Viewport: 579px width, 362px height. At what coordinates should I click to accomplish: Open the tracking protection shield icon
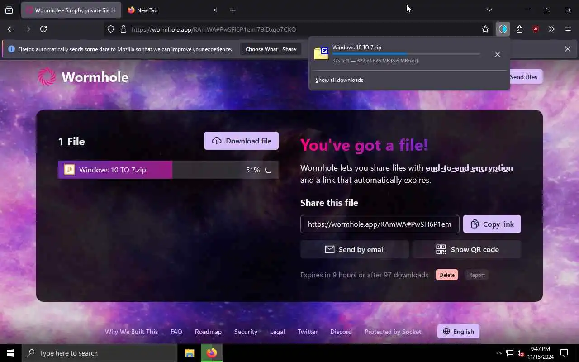coord(111,29)
